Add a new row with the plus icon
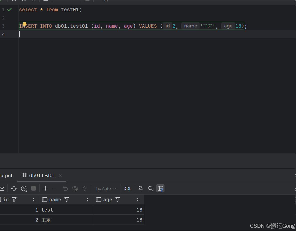The width and height of the screenshot is (296, 231). pos(45,188)
